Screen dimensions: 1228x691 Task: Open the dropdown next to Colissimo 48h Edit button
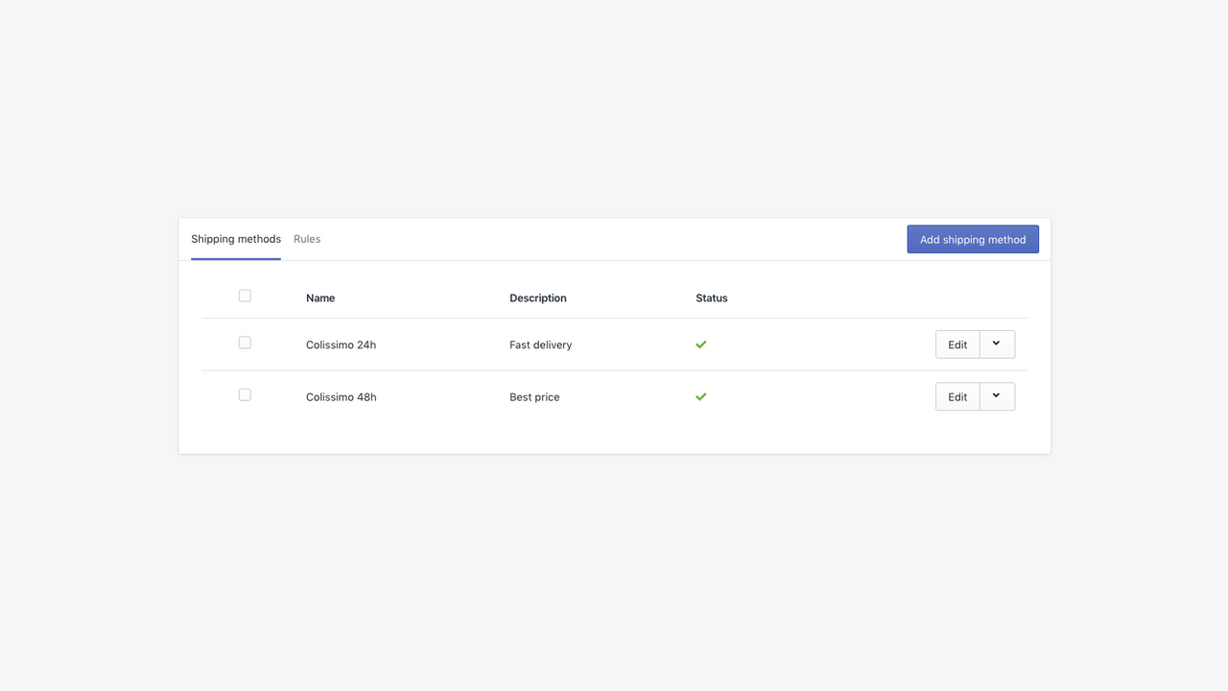997,395
